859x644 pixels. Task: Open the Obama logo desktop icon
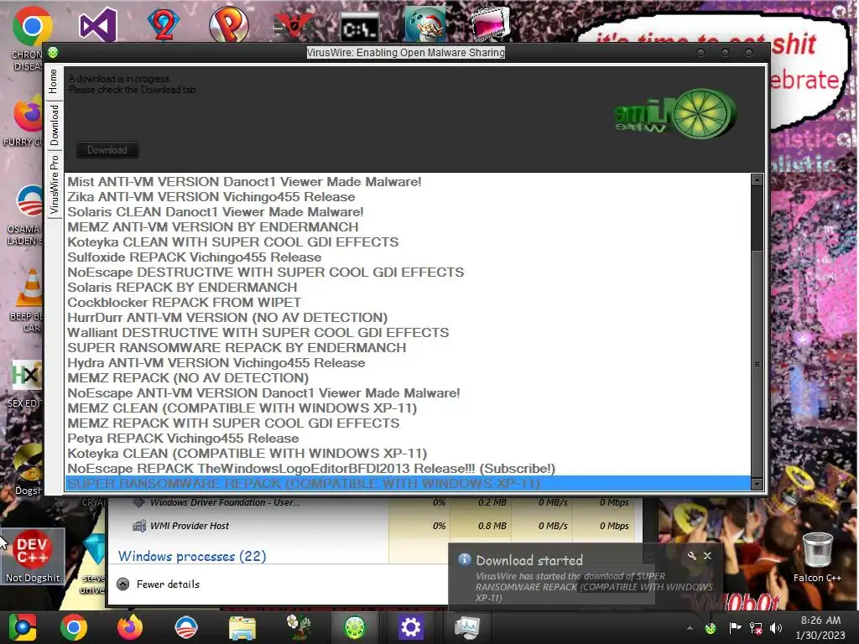point(29,201)
